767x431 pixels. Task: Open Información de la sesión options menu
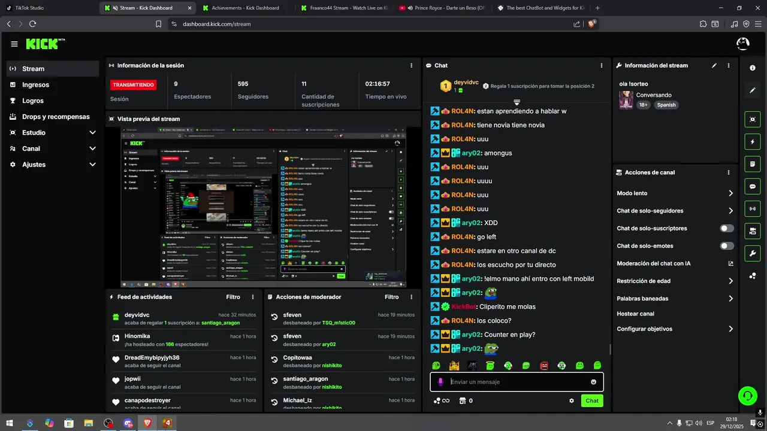coord(411,65)
